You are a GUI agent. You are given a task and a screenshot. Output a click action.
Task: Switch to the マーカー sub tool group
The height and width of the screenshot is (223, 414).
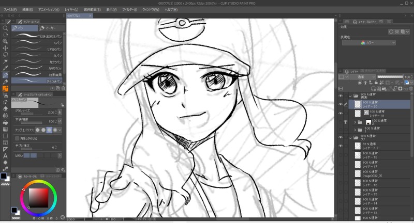[52, 28]
